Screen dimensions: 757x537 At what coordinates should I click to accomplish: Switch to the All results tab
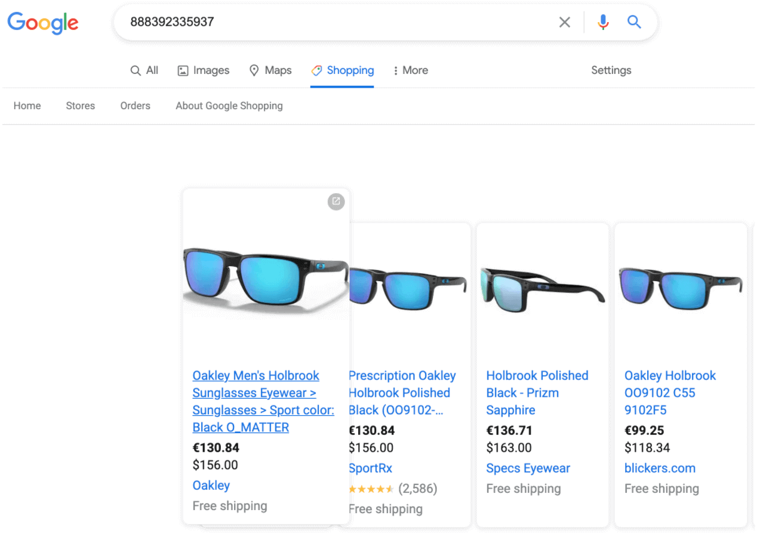[144, 70]
